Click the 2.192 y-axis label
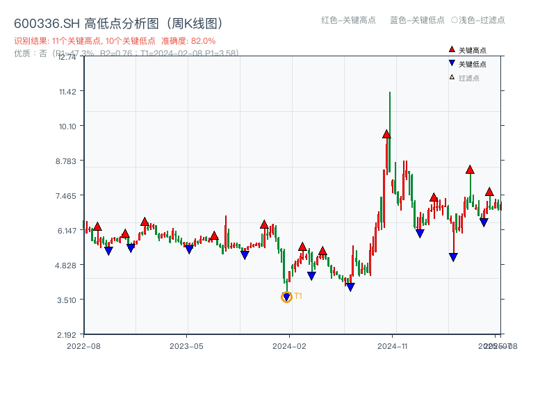Screen dimensions: 556x417 coord(67,335)
